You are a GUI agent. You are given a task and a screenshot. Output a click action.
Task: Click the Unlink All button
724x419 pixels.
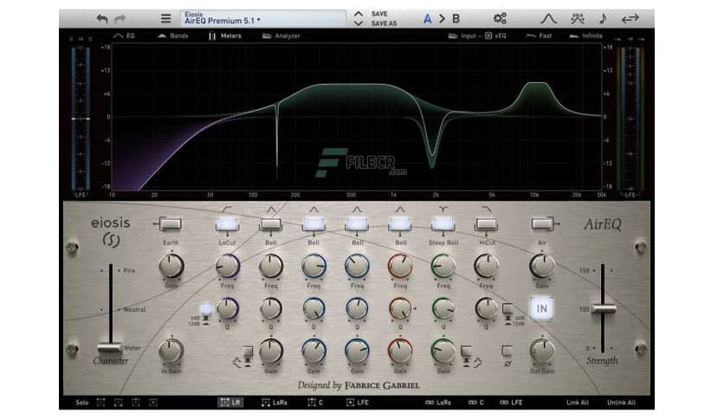[x=621, y=403]
